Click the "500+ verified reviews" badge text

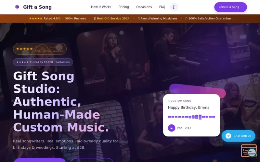tap(49, 51)
